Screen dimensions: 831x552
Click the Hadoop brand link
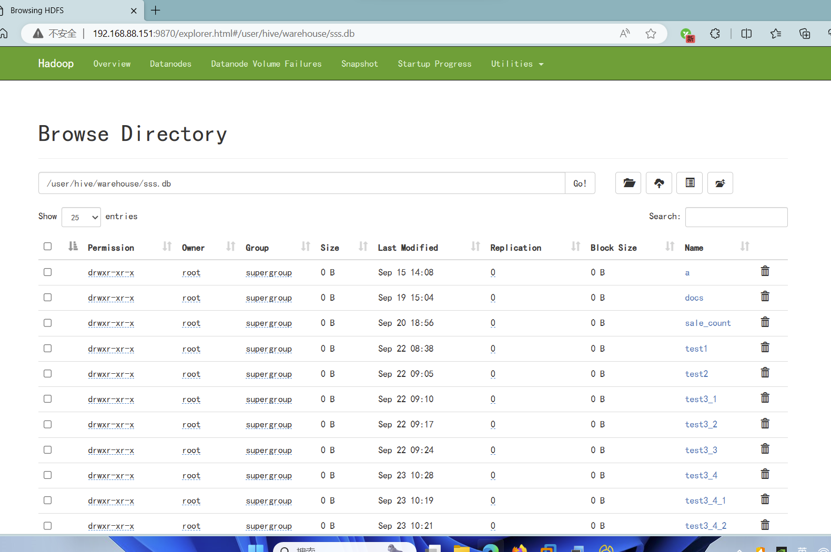pyautogui.click(x=56, y=64)
